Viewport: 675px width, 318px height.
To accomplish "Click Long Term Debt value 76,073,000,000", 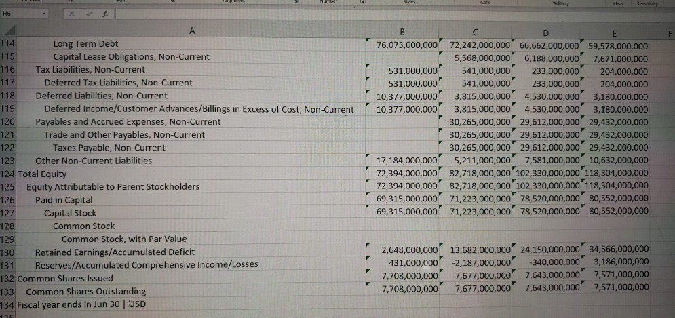I will coord(407,45).
